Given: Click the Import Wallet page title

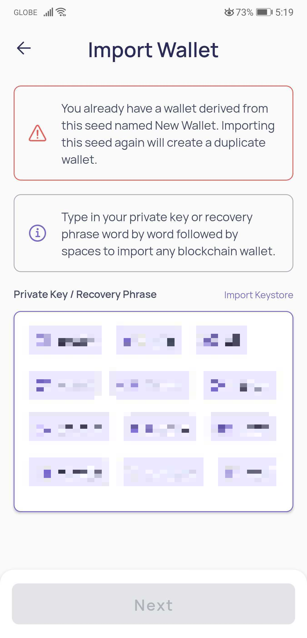Looking at the screenshot, I should pyautogui.click(x=153, y=50).
